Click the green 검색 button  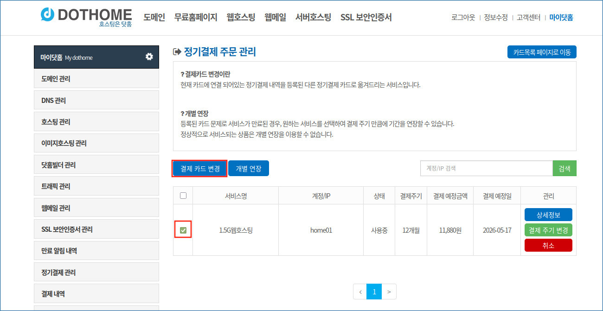coord(565,168)
